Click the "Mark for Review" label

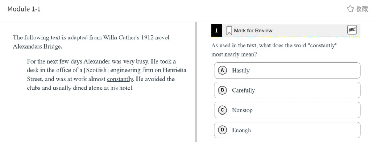(x=253, y=31)
